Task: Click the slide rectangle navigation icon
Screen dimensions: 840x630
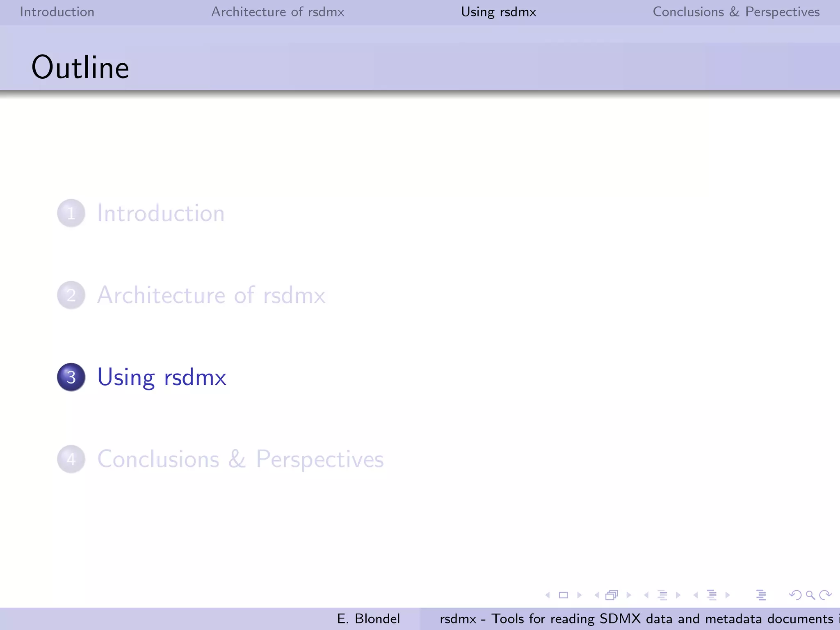Action: [x=564, y=595]
